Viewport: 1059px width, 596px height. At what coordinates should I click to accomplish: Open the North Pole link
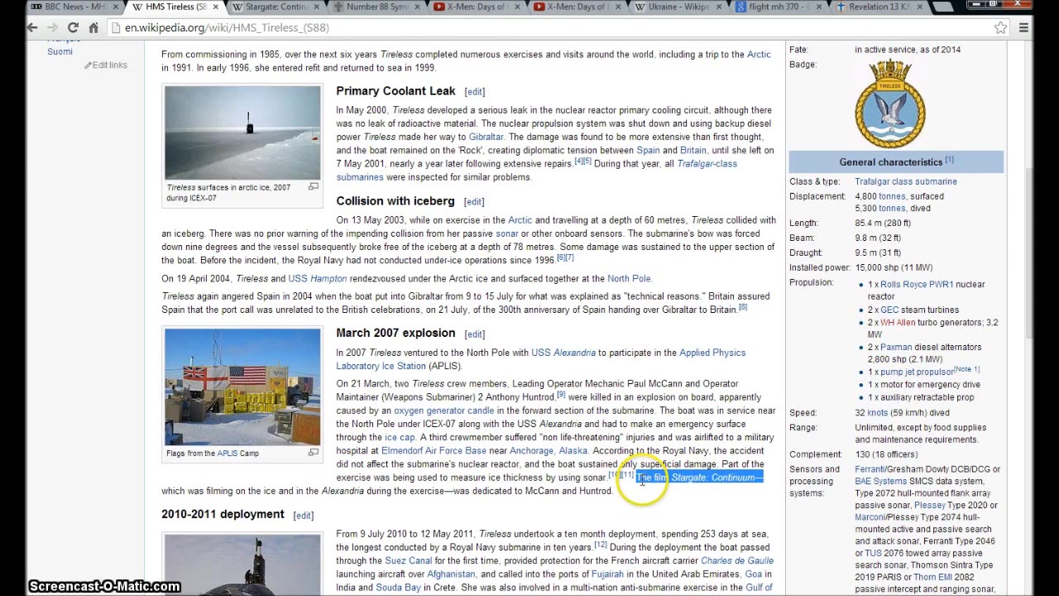(629, 278)
